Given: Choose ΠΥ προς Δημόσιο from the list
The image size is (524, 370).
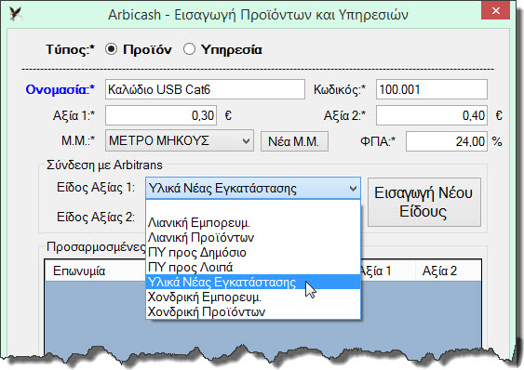Looking at the screenshot, I should point(253,252).
